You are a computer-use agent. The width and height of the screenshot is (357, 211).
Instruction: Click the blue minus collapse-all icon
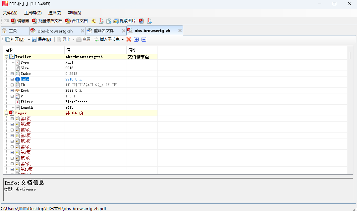(144, 39)
